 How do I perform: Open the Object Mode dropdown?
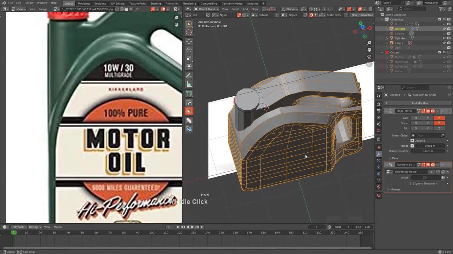coord(207,9)
